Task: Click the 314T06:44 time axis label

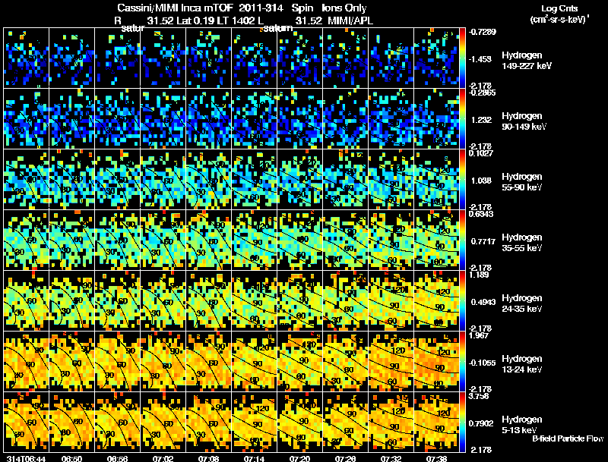Action: pos(26,459)
